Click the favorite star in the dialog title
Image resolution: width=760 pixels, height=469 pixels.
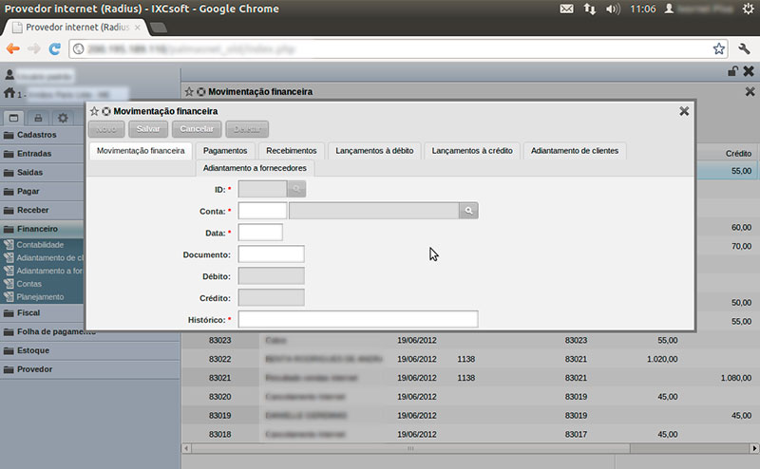click(94, 111)
